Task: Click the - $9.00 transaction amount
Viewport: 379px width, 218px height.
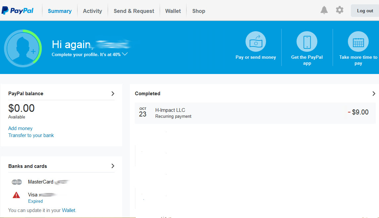Action: point(358,112)
